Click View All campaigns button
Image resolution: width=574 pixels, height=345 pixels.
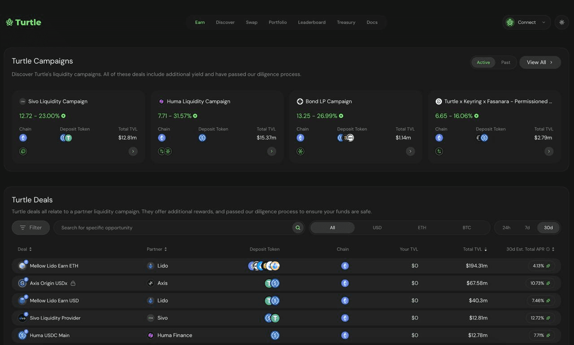(x=540, y=62)
